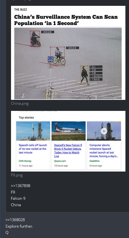Open the China.png image thumbnail
Screen dimensions: 129x238
pyautogui.click(x=68, y=53)
